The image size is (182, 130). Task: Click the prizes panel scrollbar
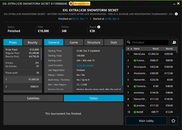pos(41,54)
